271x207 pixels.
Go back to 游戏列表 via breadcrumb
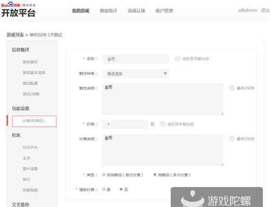coord(15,35)
